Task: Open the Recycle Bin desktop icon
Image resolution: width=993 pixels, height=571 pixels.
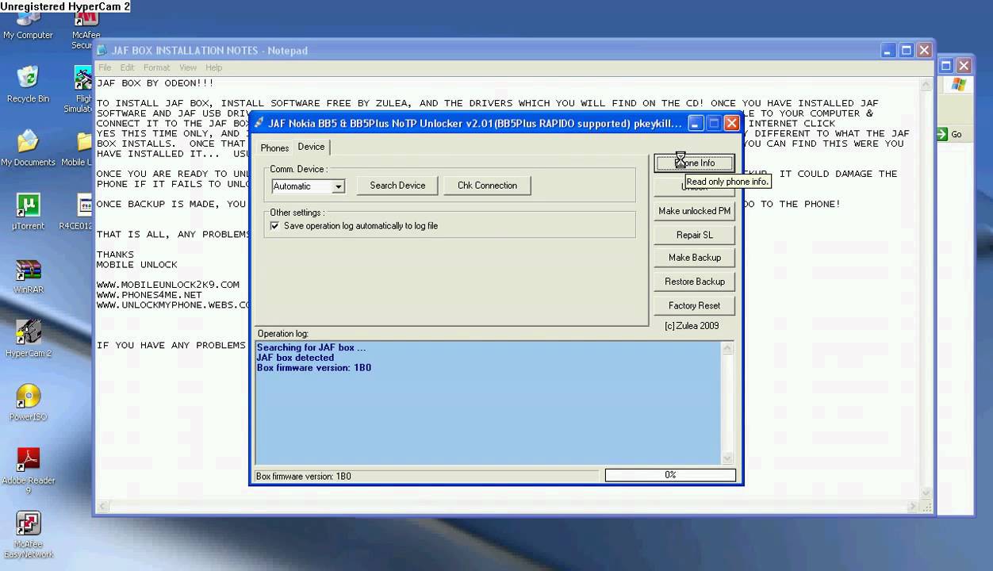Action: pos(28,84)
